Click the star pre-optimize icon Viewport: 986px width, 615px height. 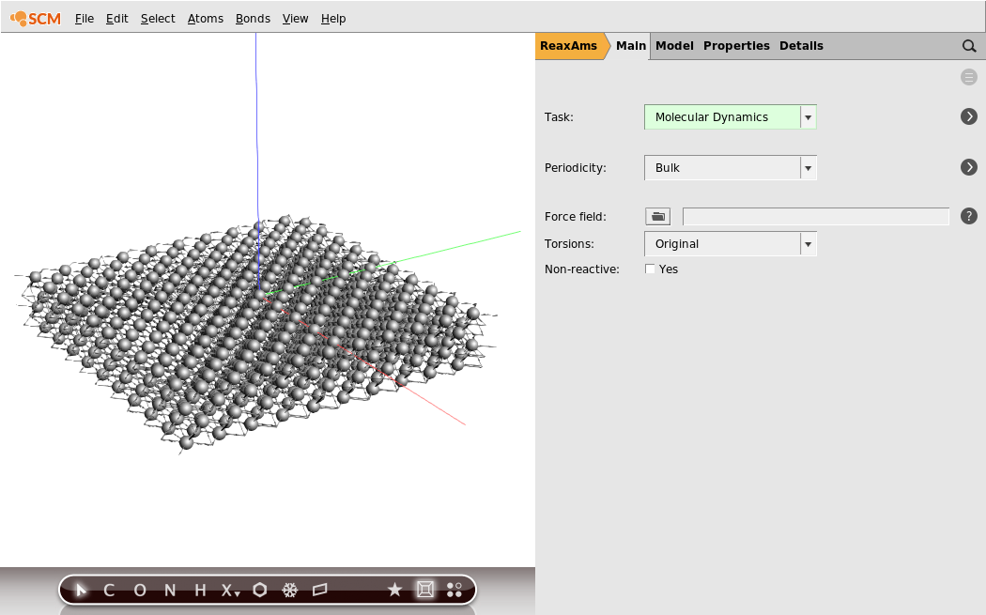pos(394,590)
